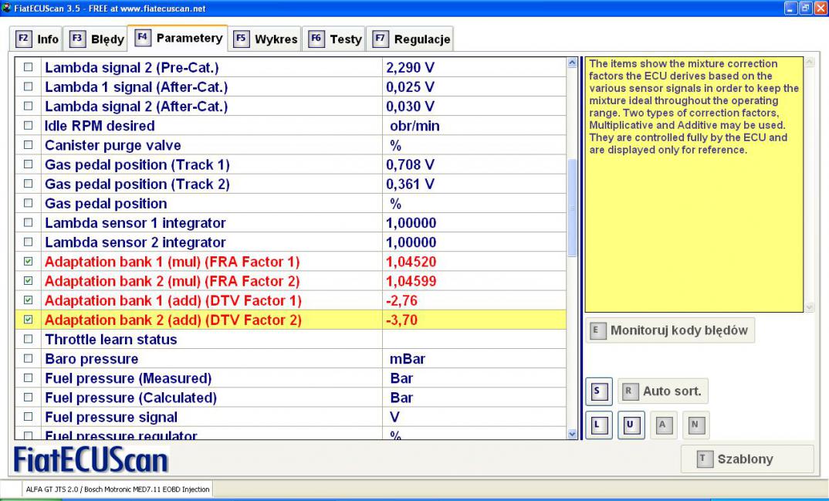Click the Monitoruj kody błędów button
The image size is (829, 501).
(x=671, y=330)
